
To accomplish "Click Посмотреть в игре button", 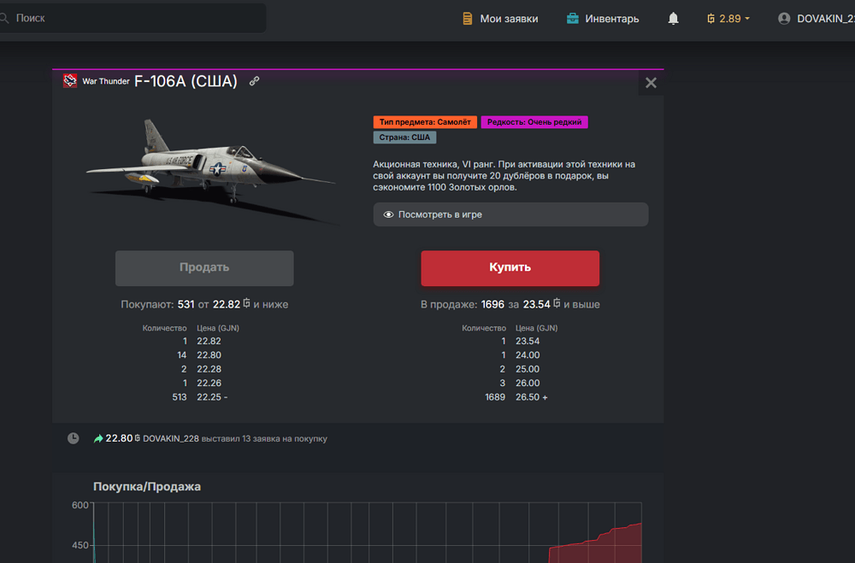I will (510, 214).
